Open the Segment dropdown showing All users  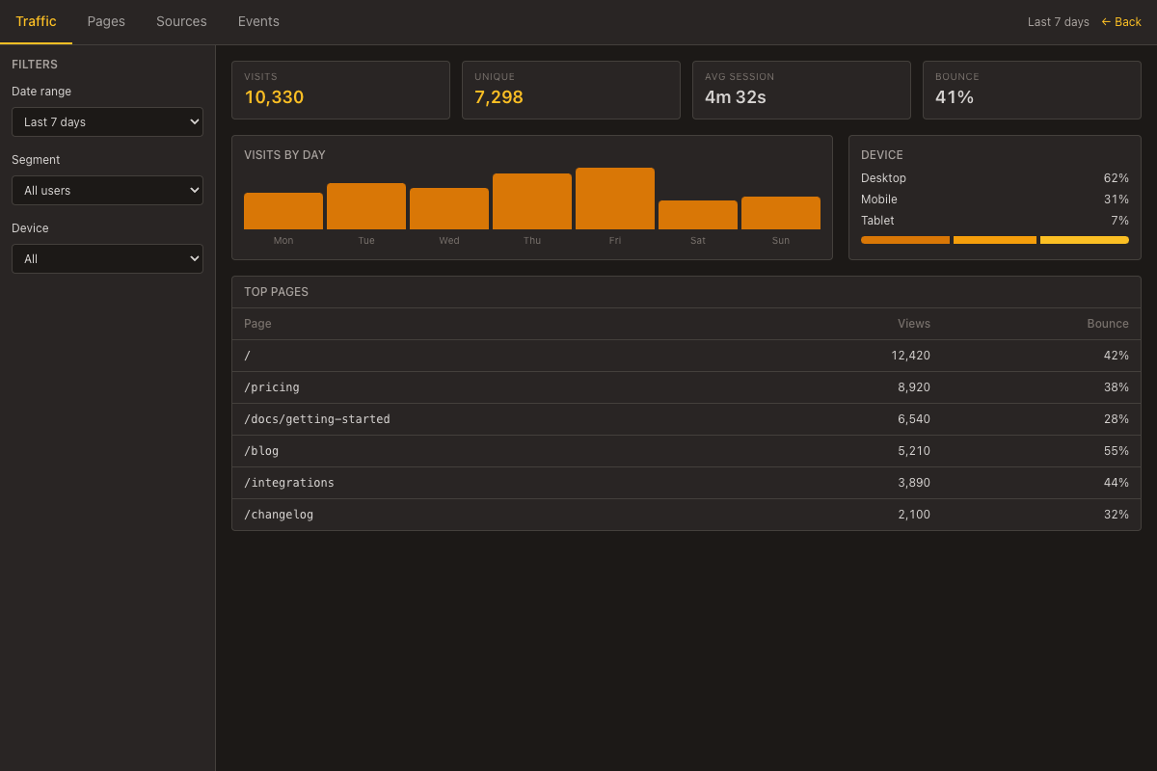[x=107, y=190]
